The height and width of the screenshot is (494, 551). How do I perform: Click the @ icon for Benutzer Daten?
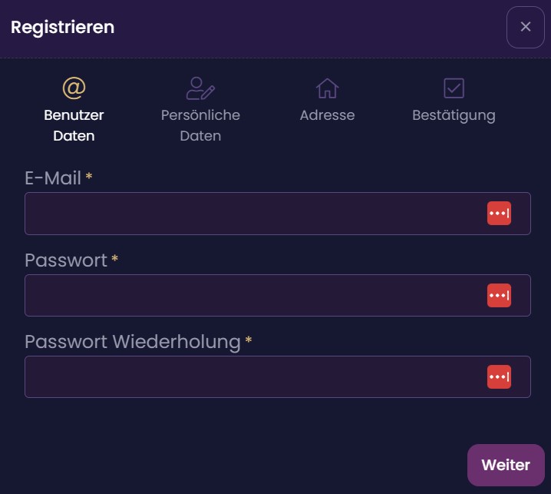click(74, 88)
